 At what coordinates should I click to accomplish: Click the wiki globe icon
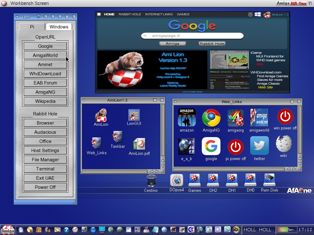point(283,144)
